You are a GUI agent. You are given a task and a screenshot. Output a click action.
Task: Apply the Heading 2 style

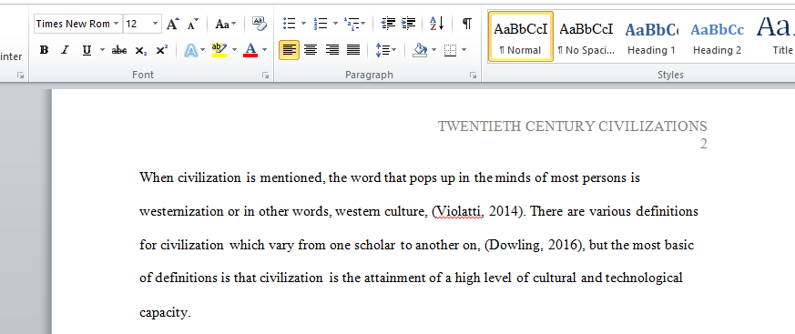point(717,36)
